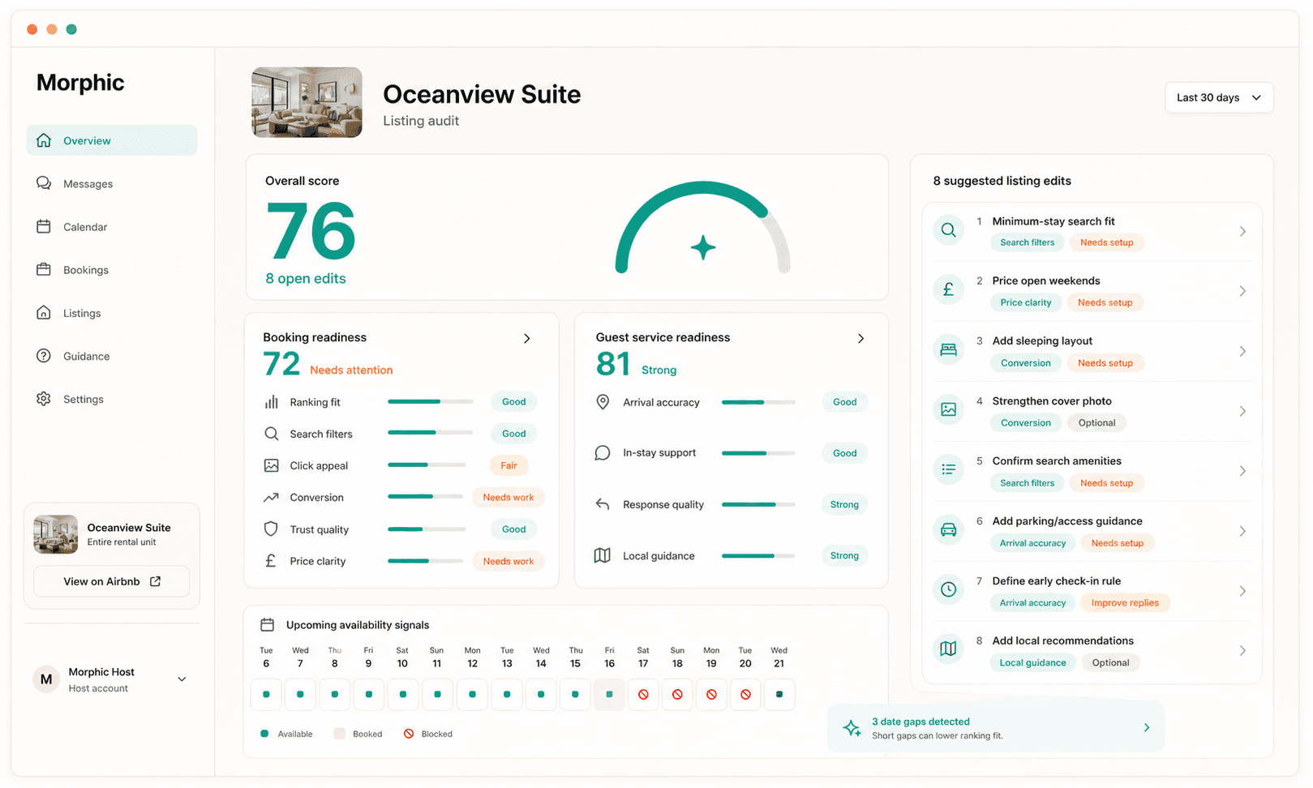
Task: Click the Guidance question mark icon
Action: (44, 355)
